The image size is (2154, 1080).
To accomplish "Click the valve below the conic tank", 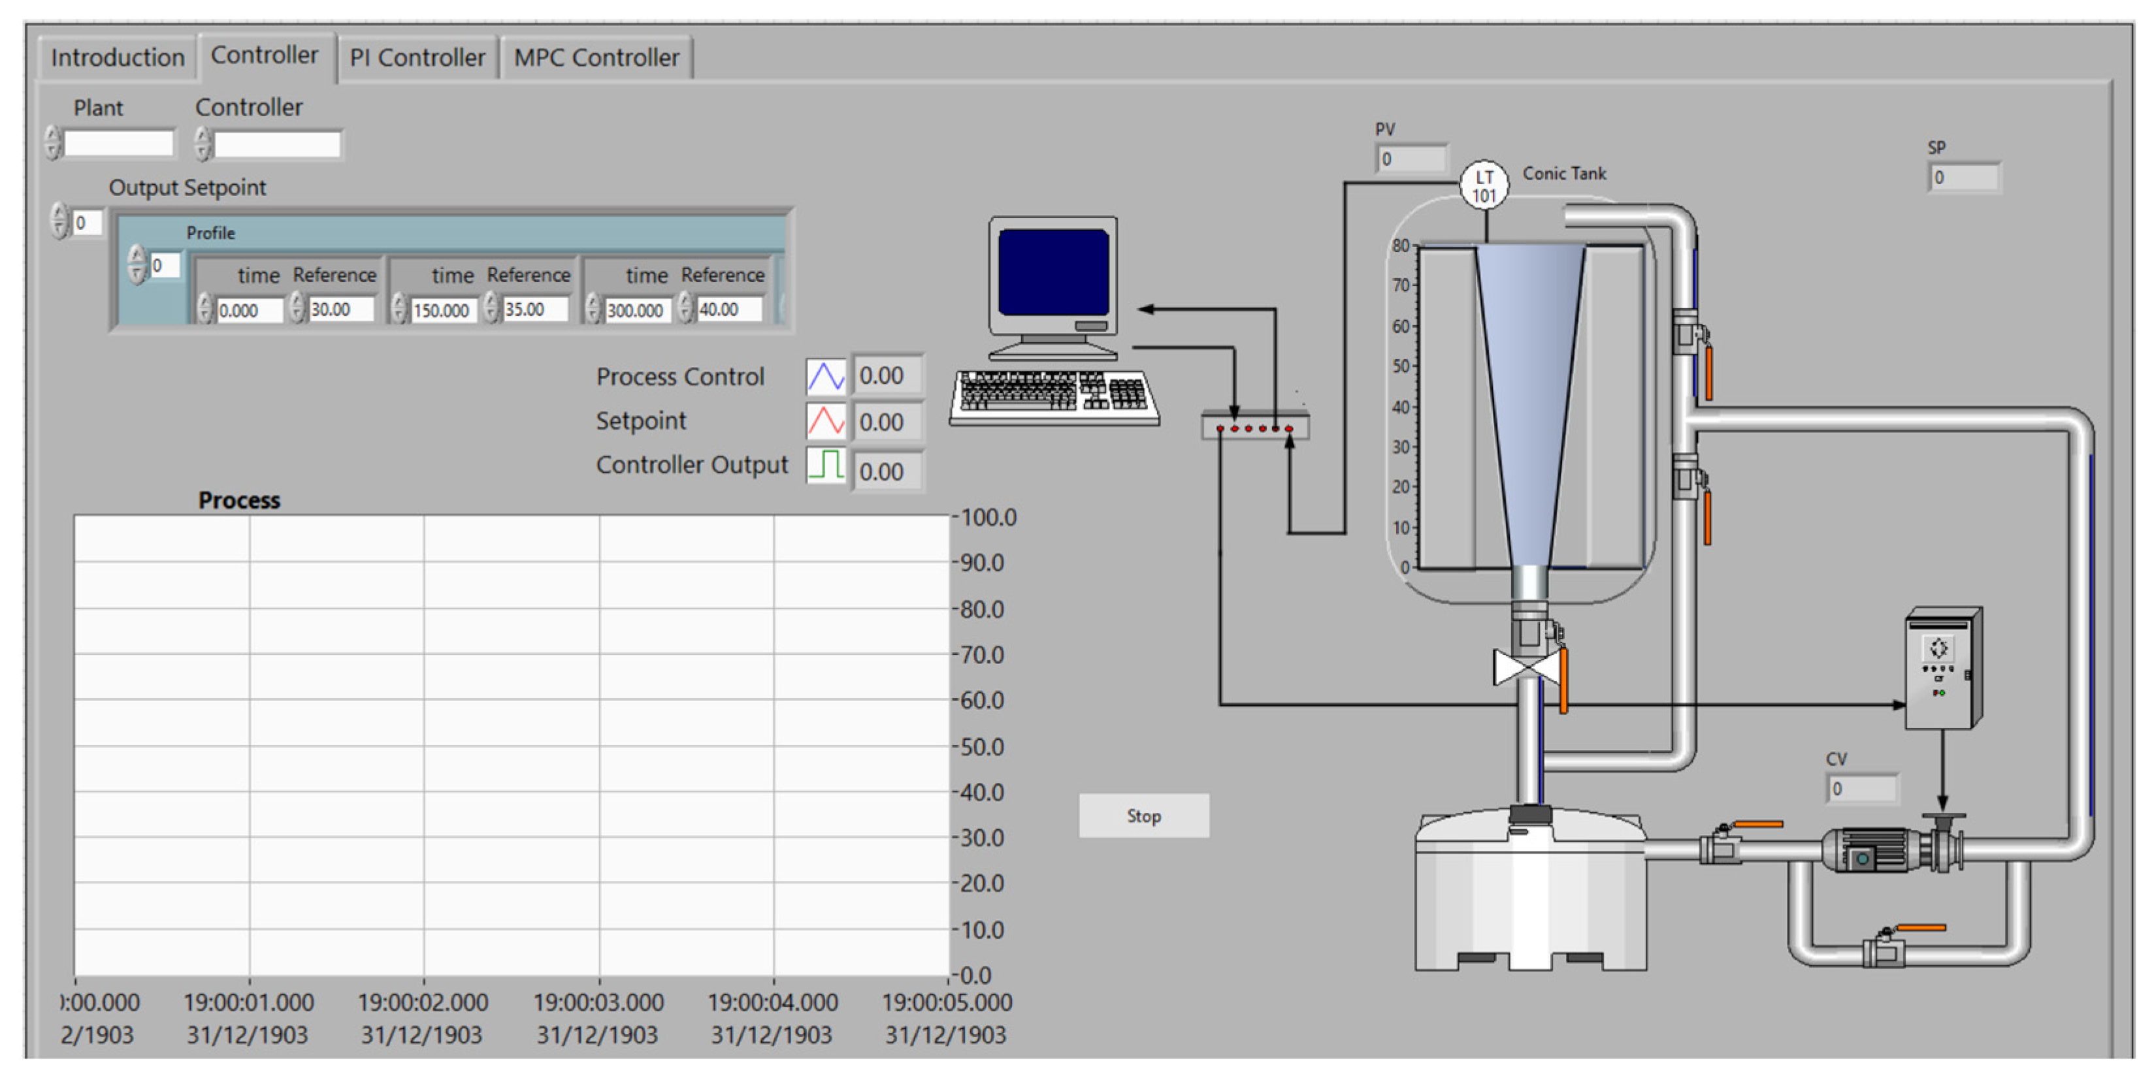I will (1527, 668).
